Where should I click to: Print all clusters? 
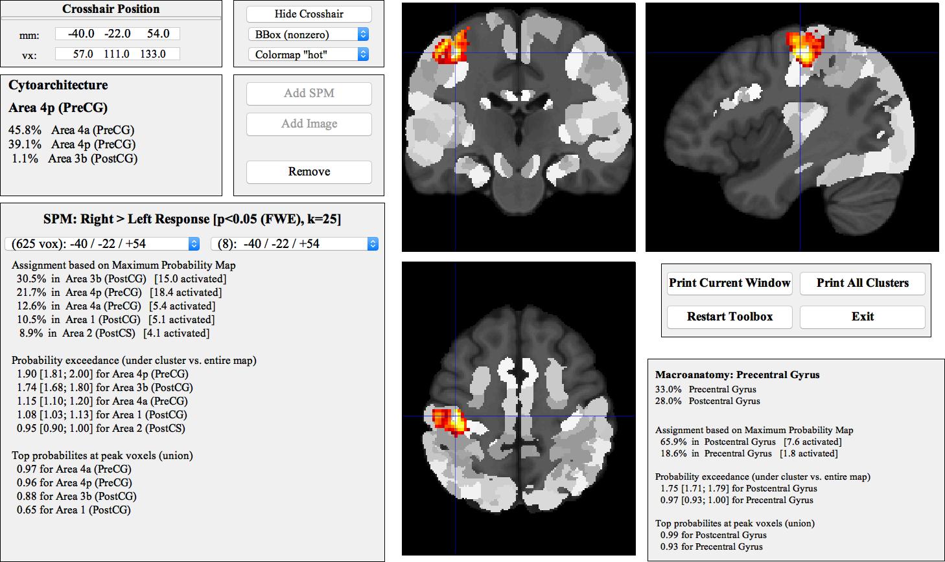tap(862, 283)
